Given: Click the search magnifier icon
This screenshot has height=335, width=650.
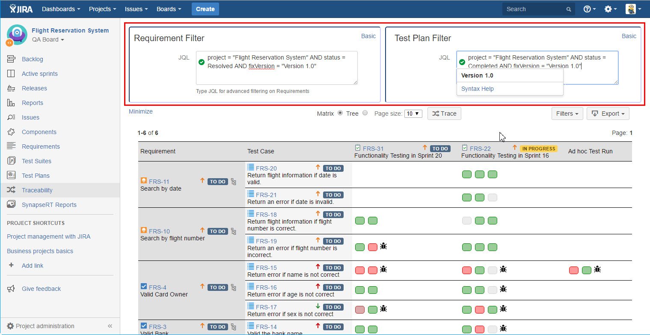Looking at the screenshot, I should [569, 9].
